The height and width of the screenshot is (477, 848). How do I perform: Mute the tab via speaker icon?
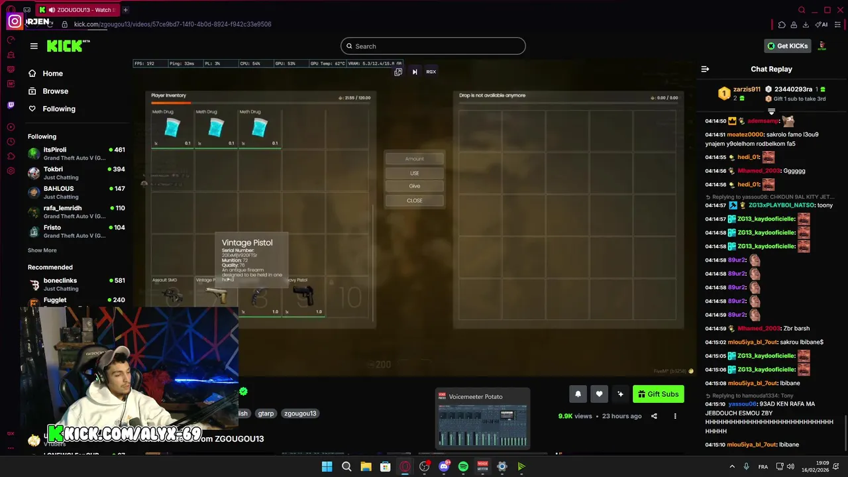52,10
